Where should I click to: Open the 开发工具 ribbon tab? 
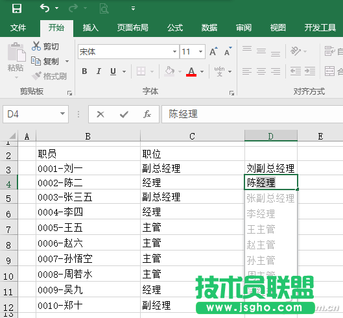click(320, 28)
